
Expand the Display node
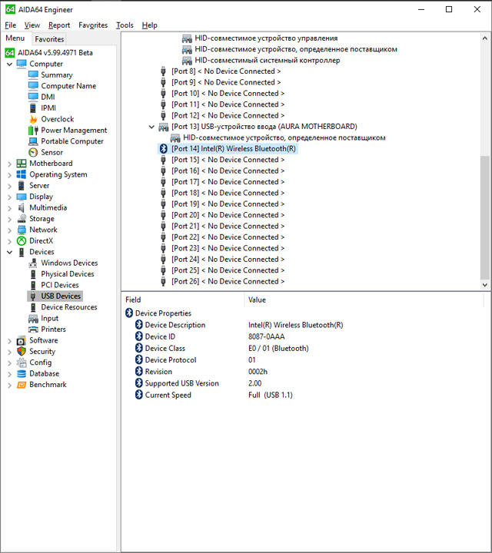9,197
